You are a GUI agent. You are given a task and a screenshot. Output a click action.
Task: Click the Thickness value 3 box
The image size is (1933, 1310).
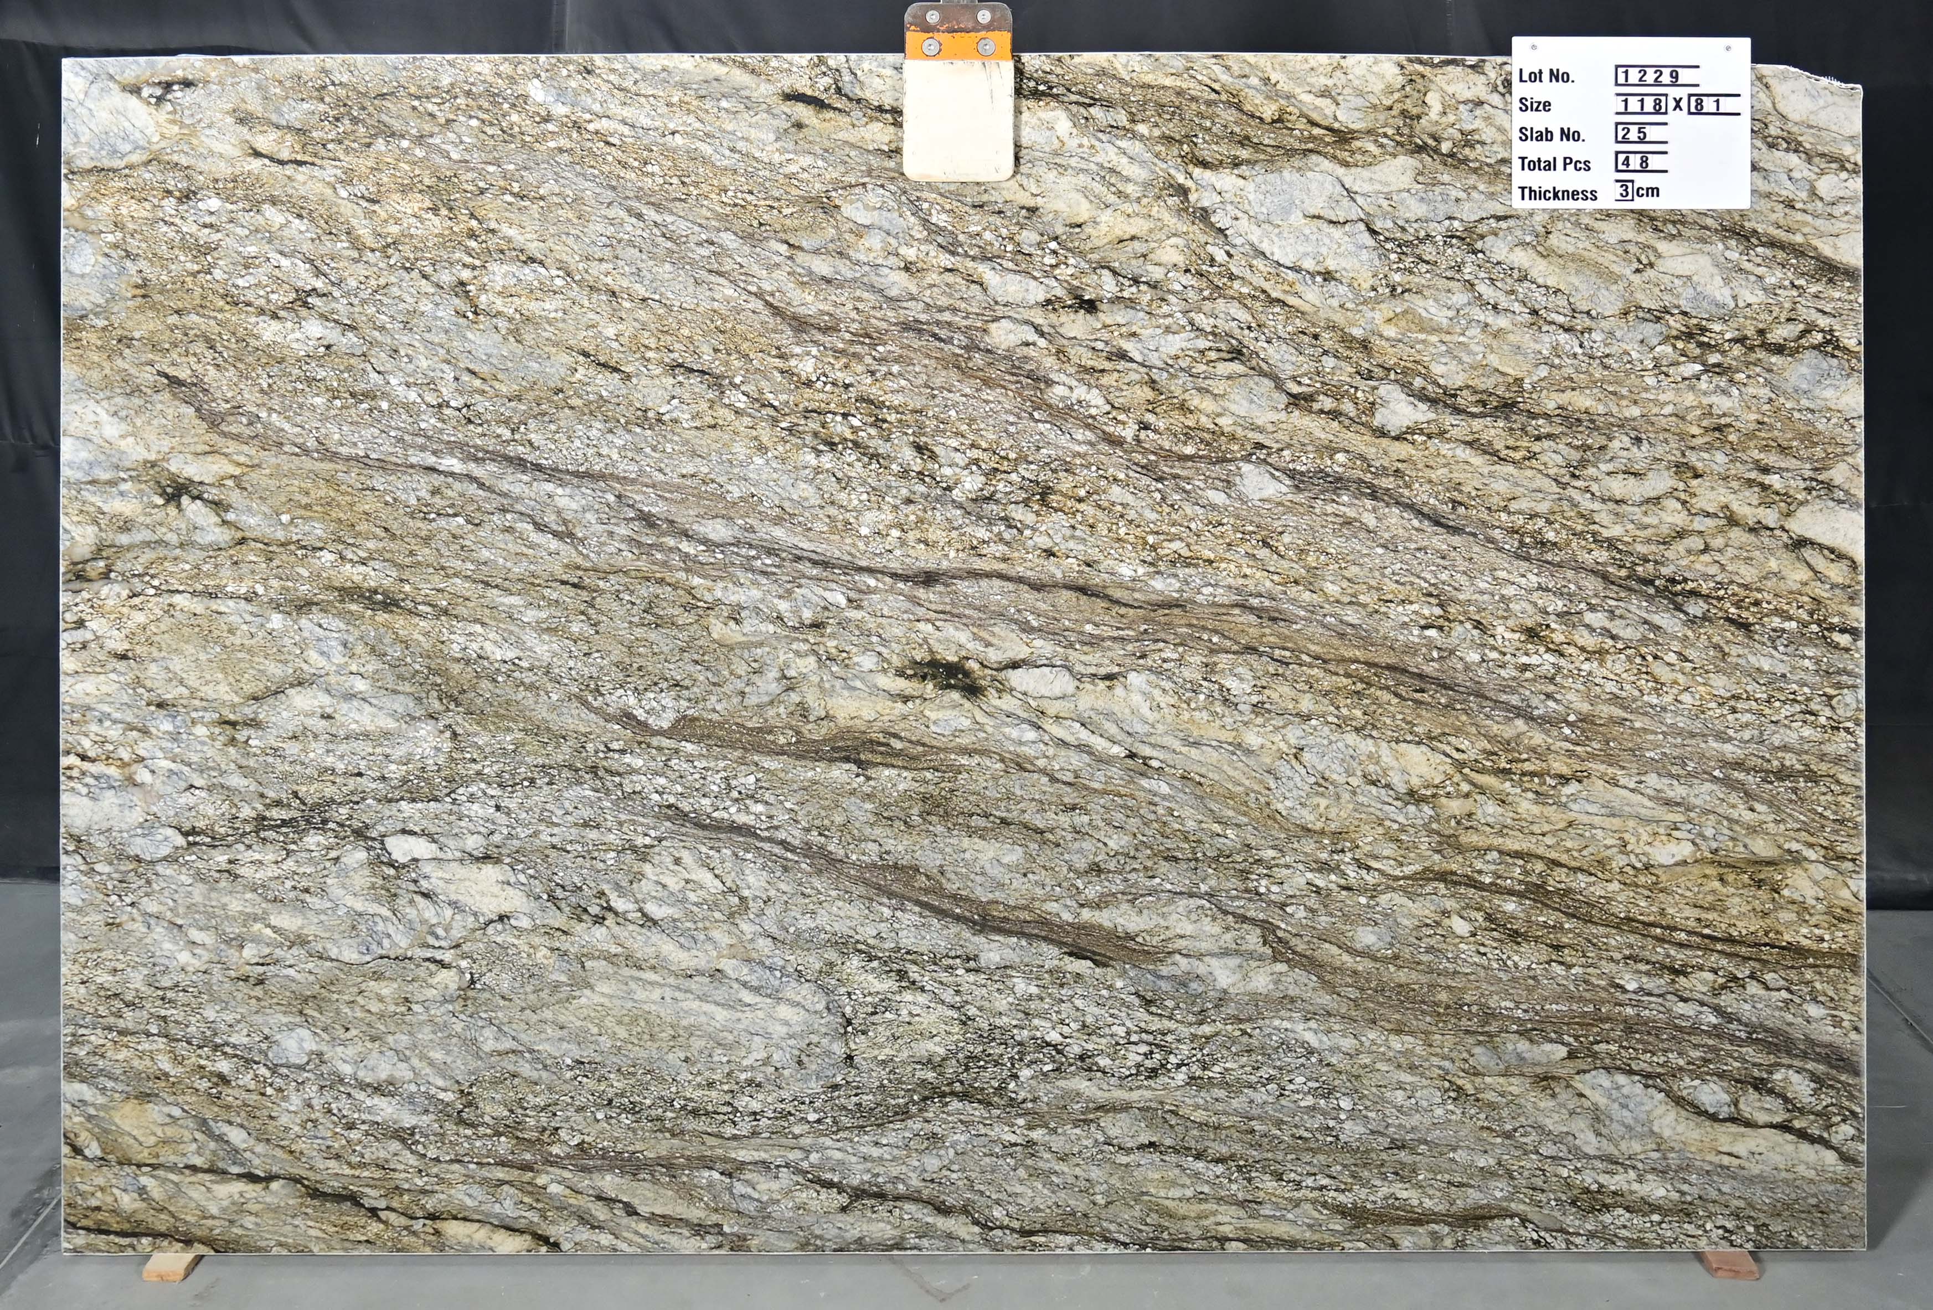(x=1623, y=192)
